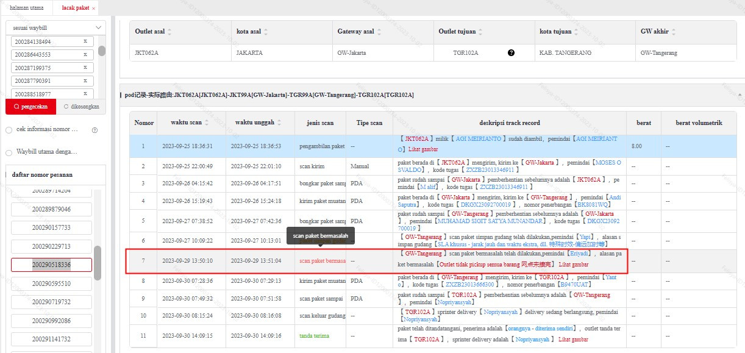This screenshot has height=353, width=745.
Task: Sort by kota asal column arrows
Action: pos(266,31)
